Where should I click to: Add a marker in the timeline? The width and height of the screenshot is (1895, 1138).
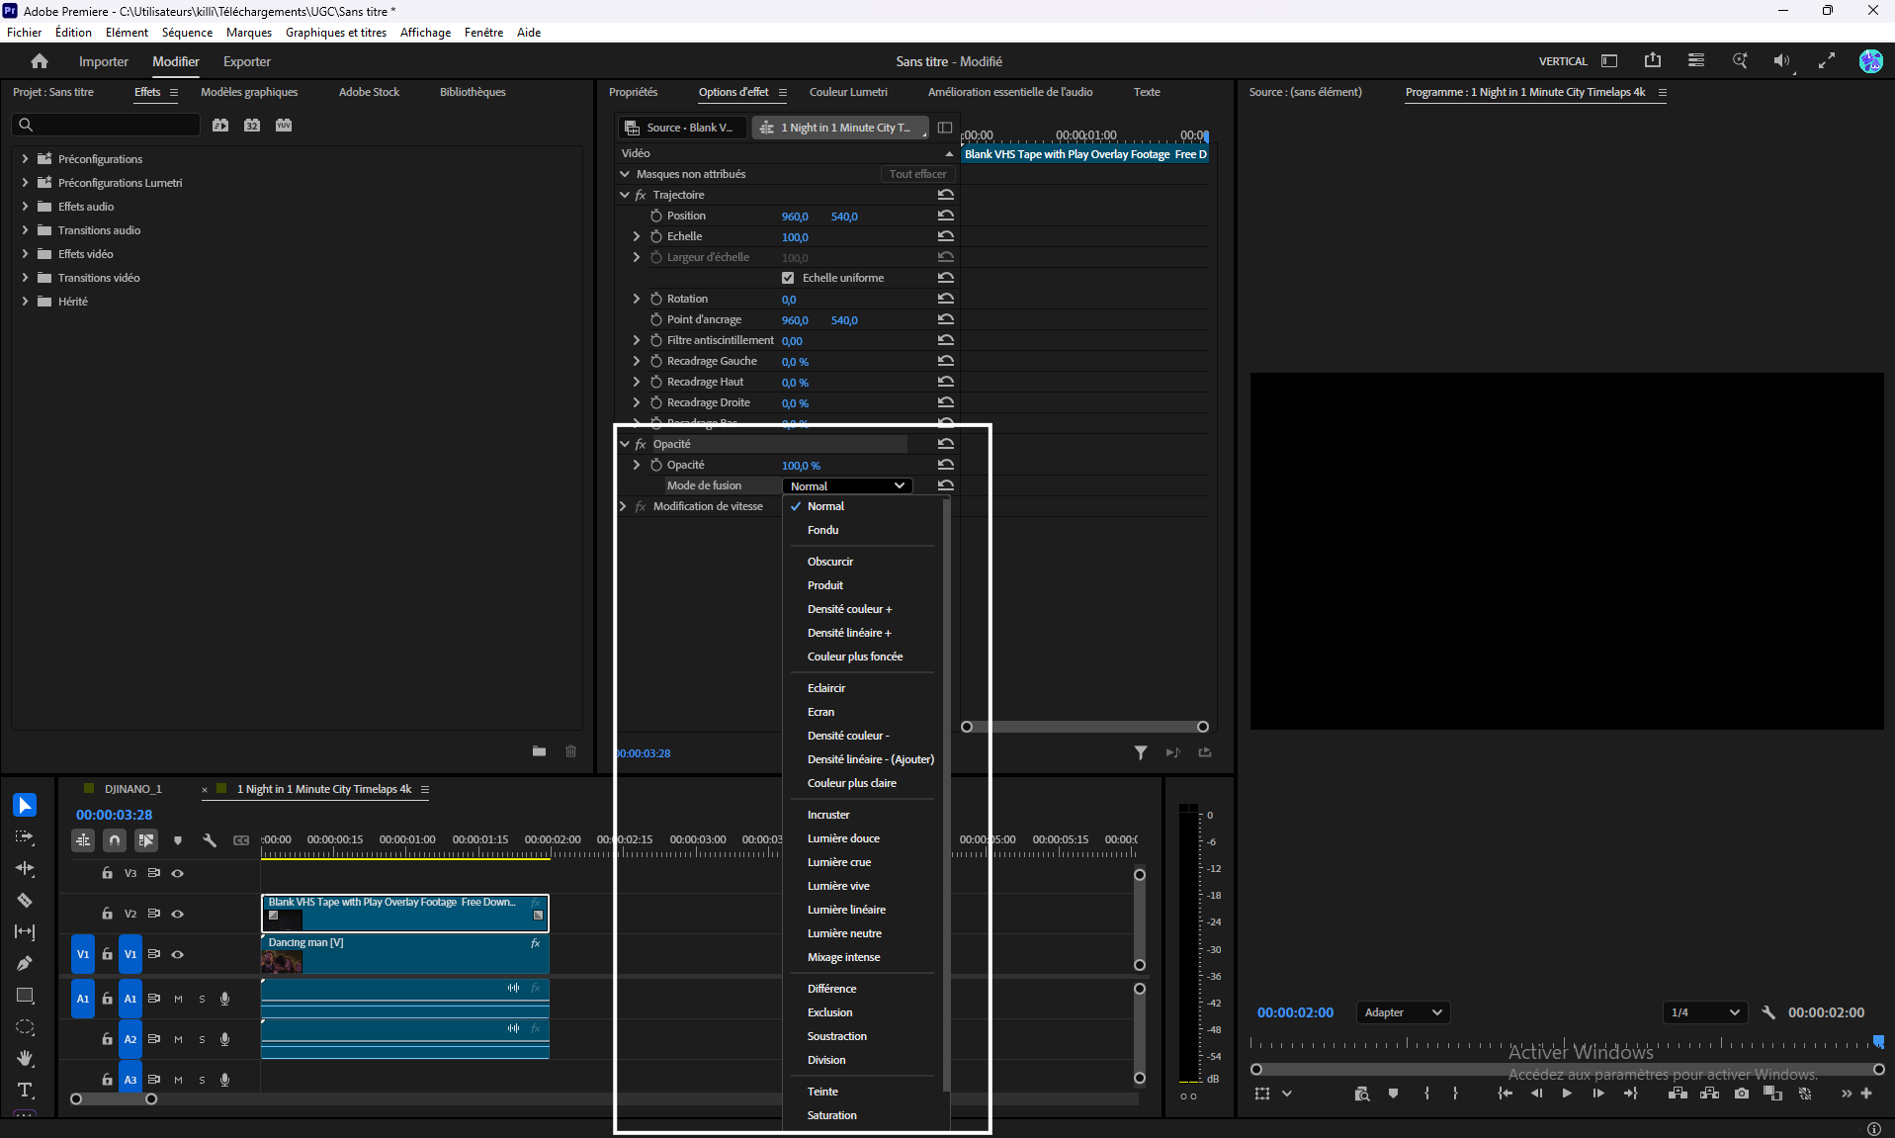click(178, 840)
